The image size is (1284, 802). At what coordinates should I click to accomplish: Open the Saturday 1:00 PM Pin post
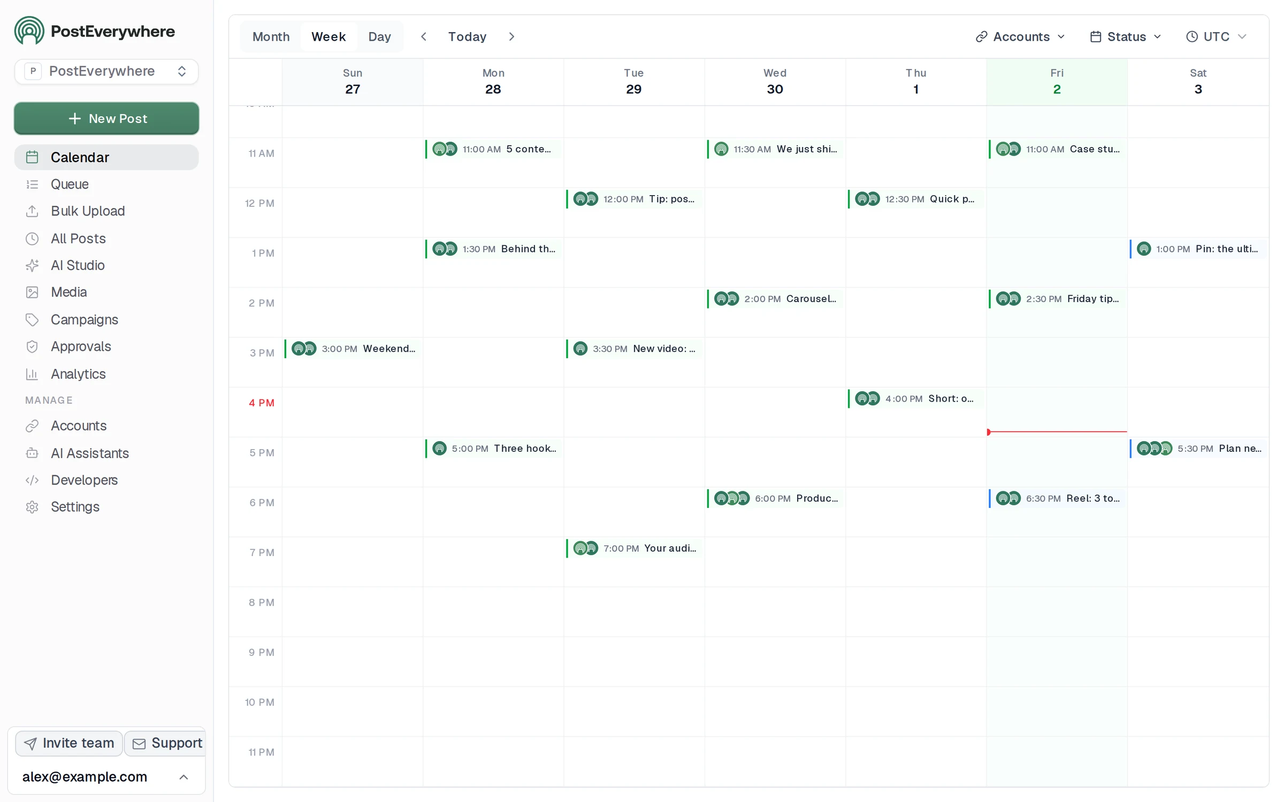1198,249
